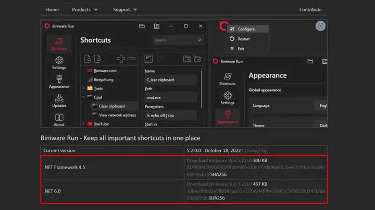Click the import shortcuts file icon
The height and width of the screenshot is (210, 375).
[x=87, y=59]
